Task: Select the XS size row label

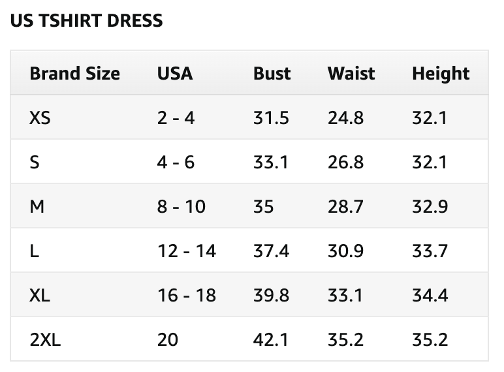Action: tap(40, 117)
